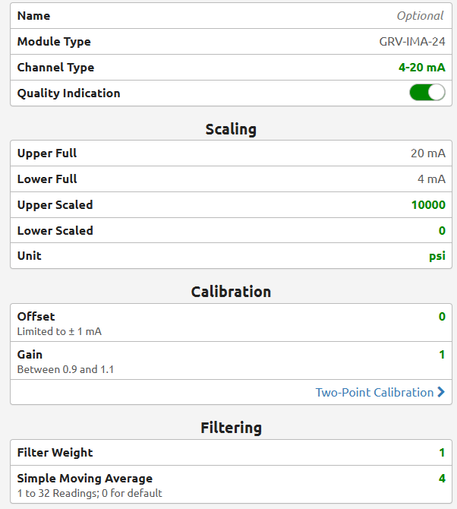Image resolution: width=457 pixels, height=509 pixels.
Task: Edit the calibration Offset value
Action: point(442,317)
